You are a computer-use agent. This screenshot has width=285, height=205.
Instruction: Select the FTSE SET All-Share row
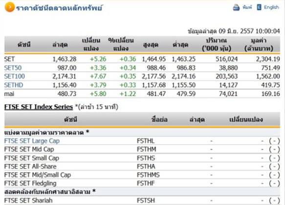[x=142, y=166]
